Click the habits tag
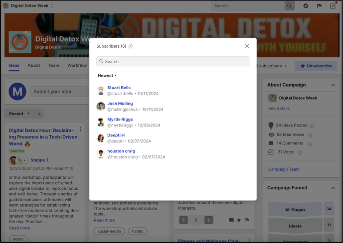The width and height of the screenshot is (343, 243). (138, 231)
